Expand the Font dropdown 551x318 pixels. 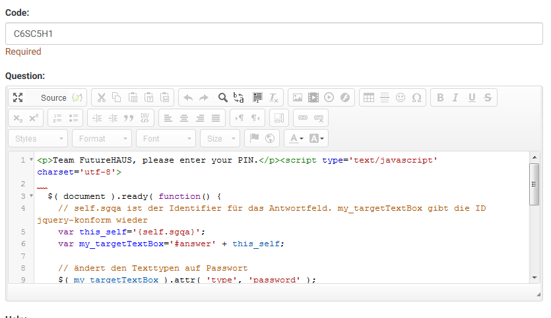[x=166, y=139]
